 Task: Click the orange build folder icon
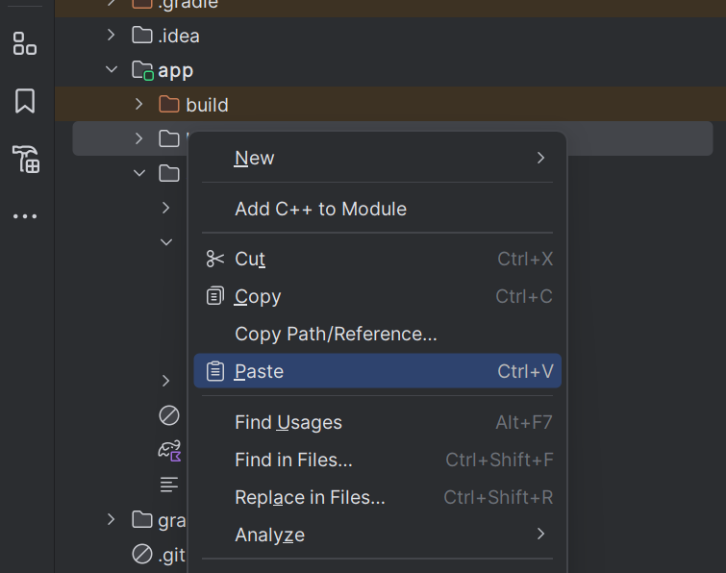click(x=169, y=105)
